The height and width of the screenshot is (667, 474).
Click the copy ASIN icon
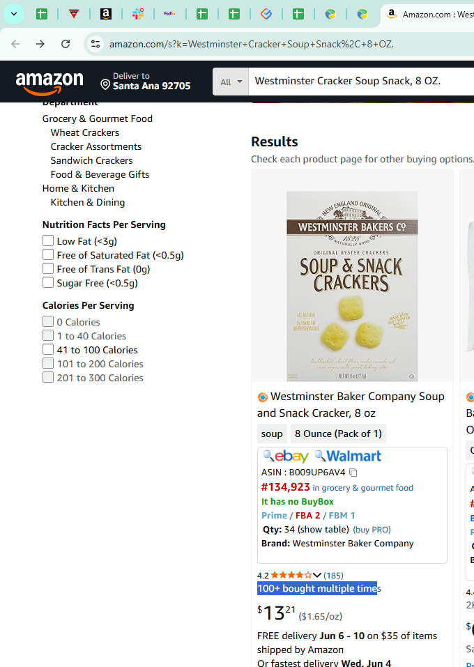353,473
